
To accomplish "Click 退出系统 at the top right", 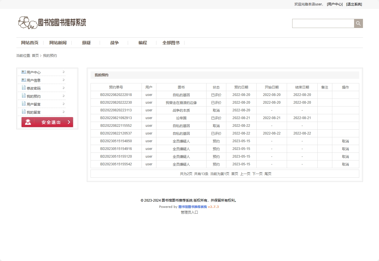I will 354,4.
